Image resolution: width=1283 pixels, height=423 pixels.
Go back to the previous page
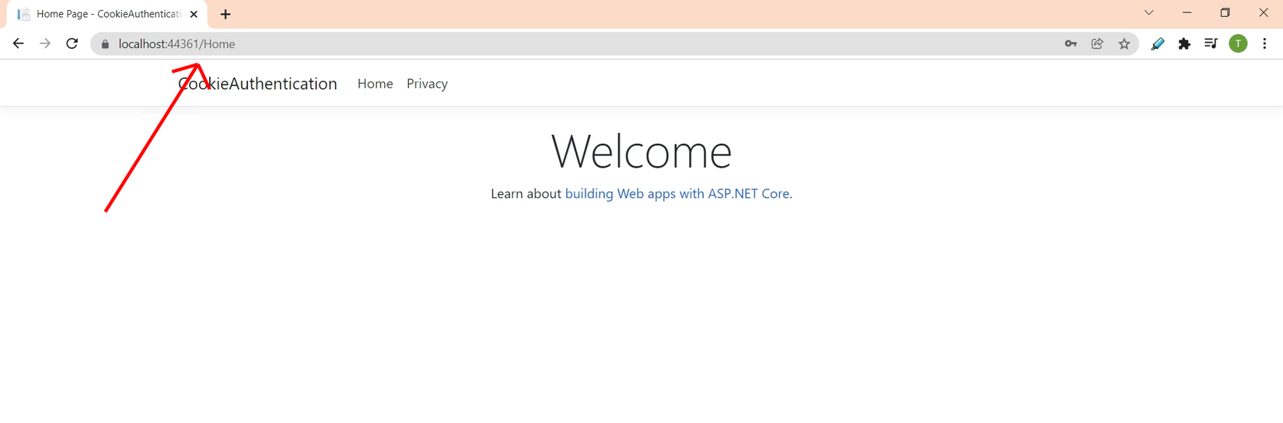pos(18,44)
